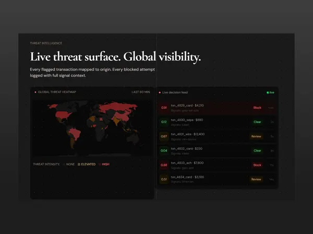Click the Block tag on txn_4833_ach
Viewport: 313px width, 234px height.
[257, 165]
